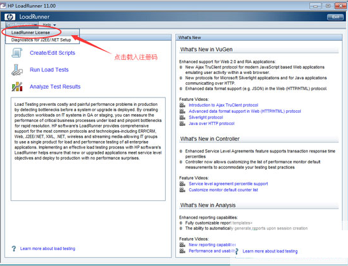The height and width of the screenshot is (266, 348).
Task: Select Diagnostics for J2EE/.NET Setup entry
Action: coord(42,40)
